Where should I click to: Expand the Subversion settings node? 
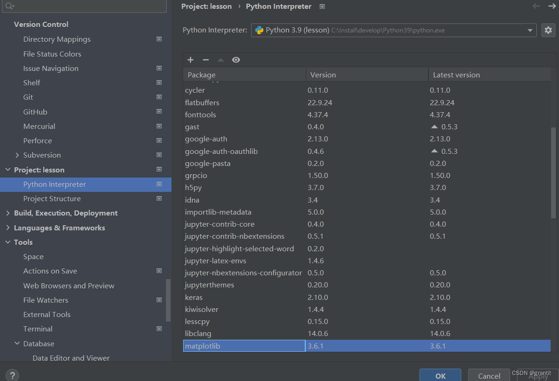tap(17, 155)
